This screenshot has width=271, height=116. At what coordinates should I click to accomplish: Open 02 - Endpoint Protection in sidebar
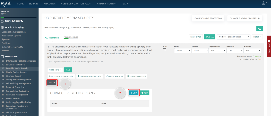click(13, 65)
